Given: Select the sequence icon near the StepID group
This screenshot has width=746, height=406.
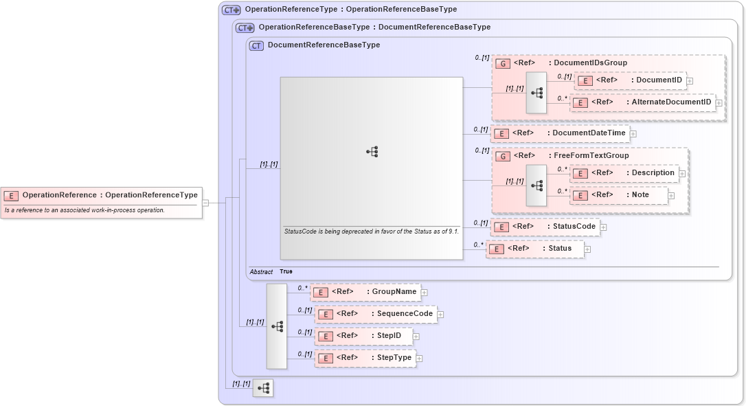Looking at the screenshot, I should [x=278, y=327].
